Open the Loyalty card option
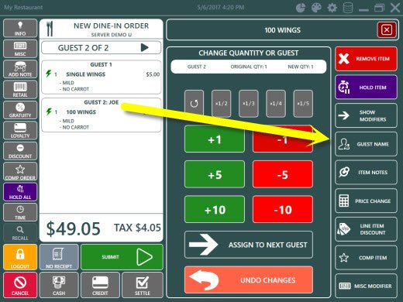 pyautogui.click(x=20, y=131)
